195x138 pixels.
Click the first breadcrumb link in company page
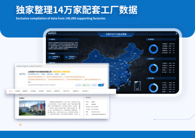(x=19, y=66)
